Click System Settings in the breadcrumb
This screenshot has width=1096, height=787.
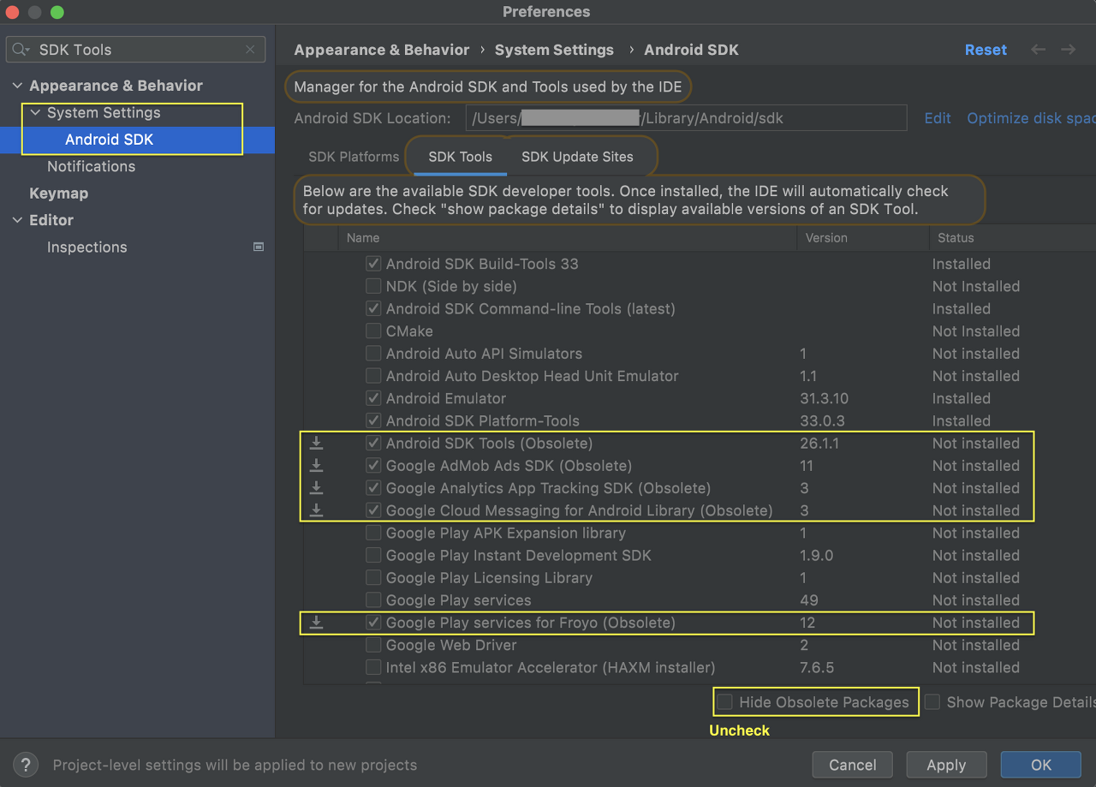554,50
